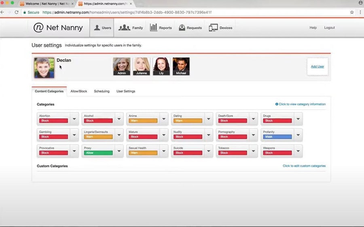Screen dimensions: 364x227
Task: Open Chrome three-dot menu
Action: 360,12
